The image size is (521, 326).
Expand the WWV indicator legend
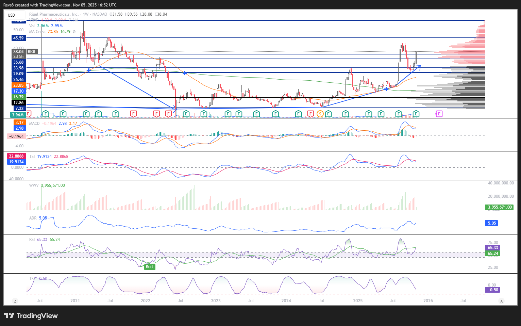tap(34, 185)
